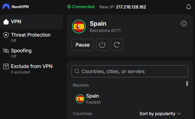This screenshot has width=195, height=119.
Task: Disconnect using the power button
Action: 102,45
